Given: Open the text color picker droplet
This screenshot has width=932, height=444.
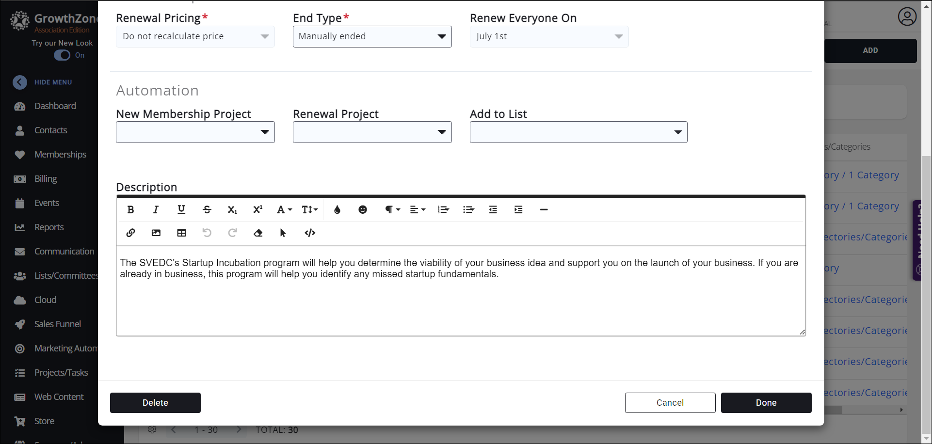Looking at the screenshot, I should 337,209.
